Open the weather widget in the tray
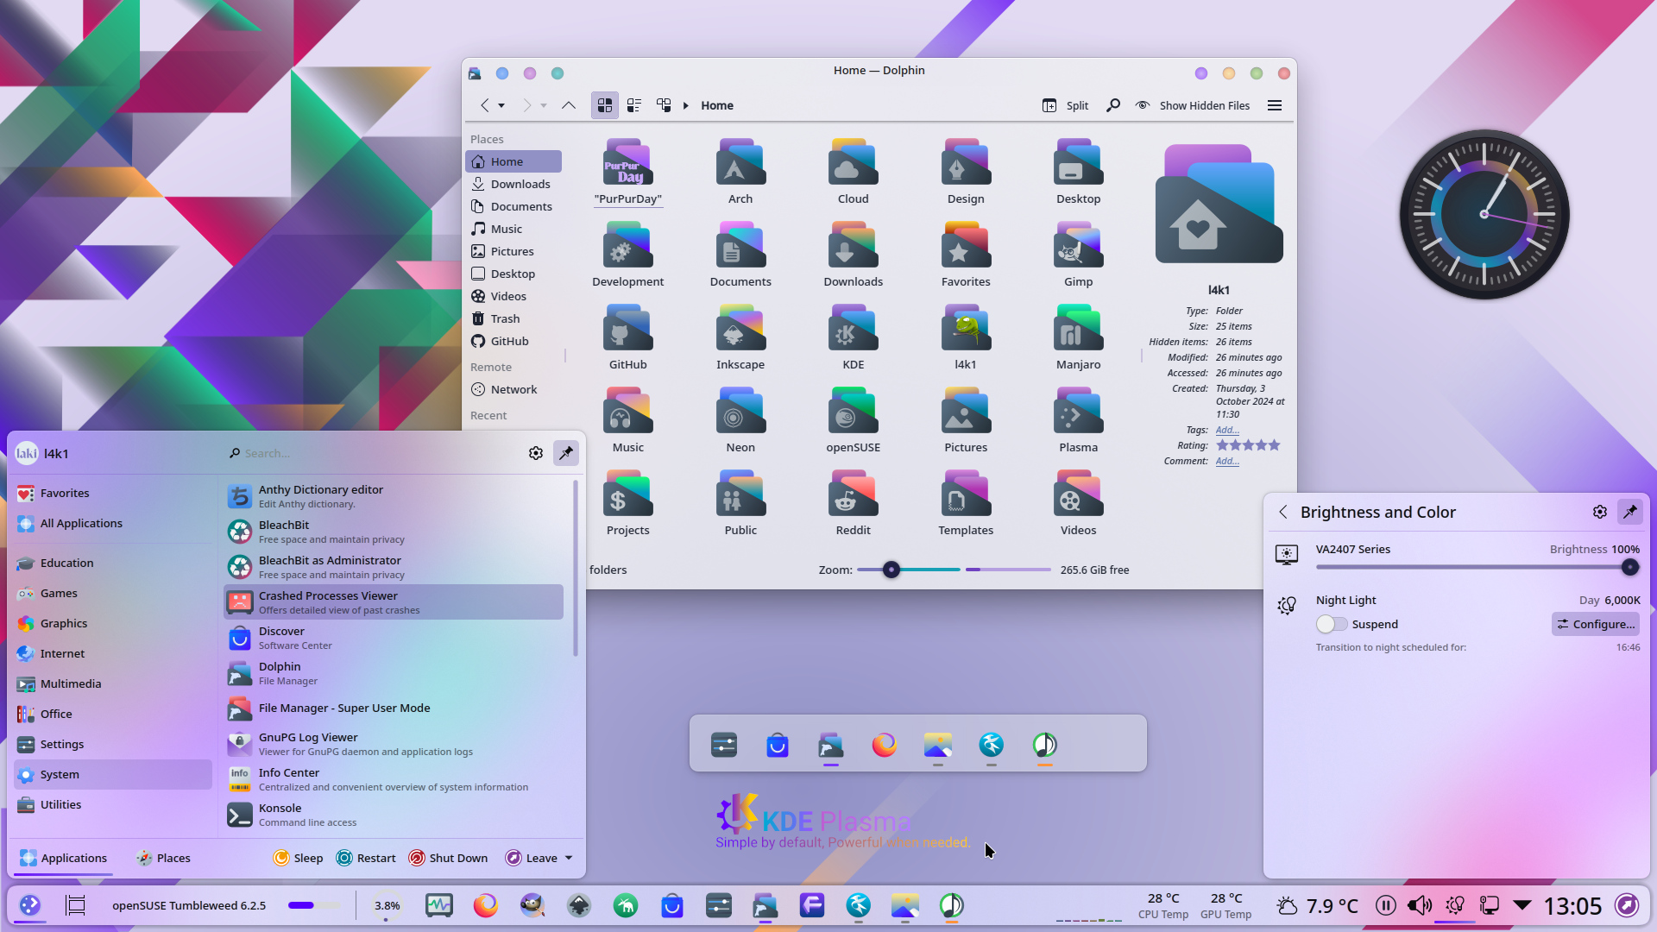 coord(1317,905)
